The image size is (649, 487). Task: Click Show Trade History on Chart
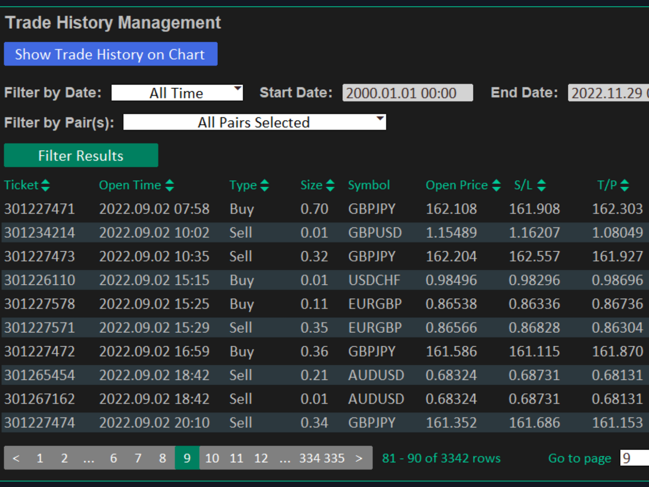pos(110,54)
